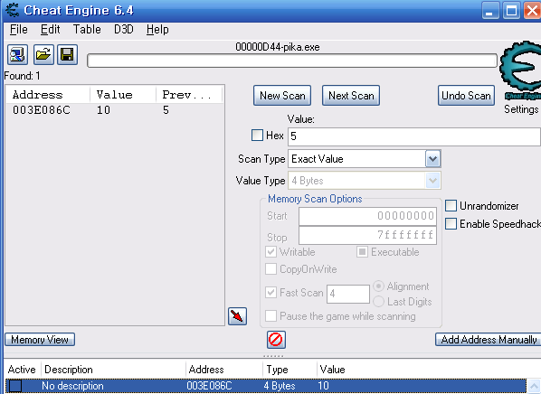Toggle the Unrandomizer checkbox
Viewport: 541px width, 394px height.
click(451, 206)
